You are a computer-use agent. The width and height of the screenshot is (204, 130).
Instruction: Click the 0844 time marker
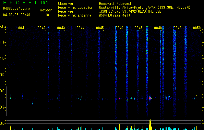[80, 28]
